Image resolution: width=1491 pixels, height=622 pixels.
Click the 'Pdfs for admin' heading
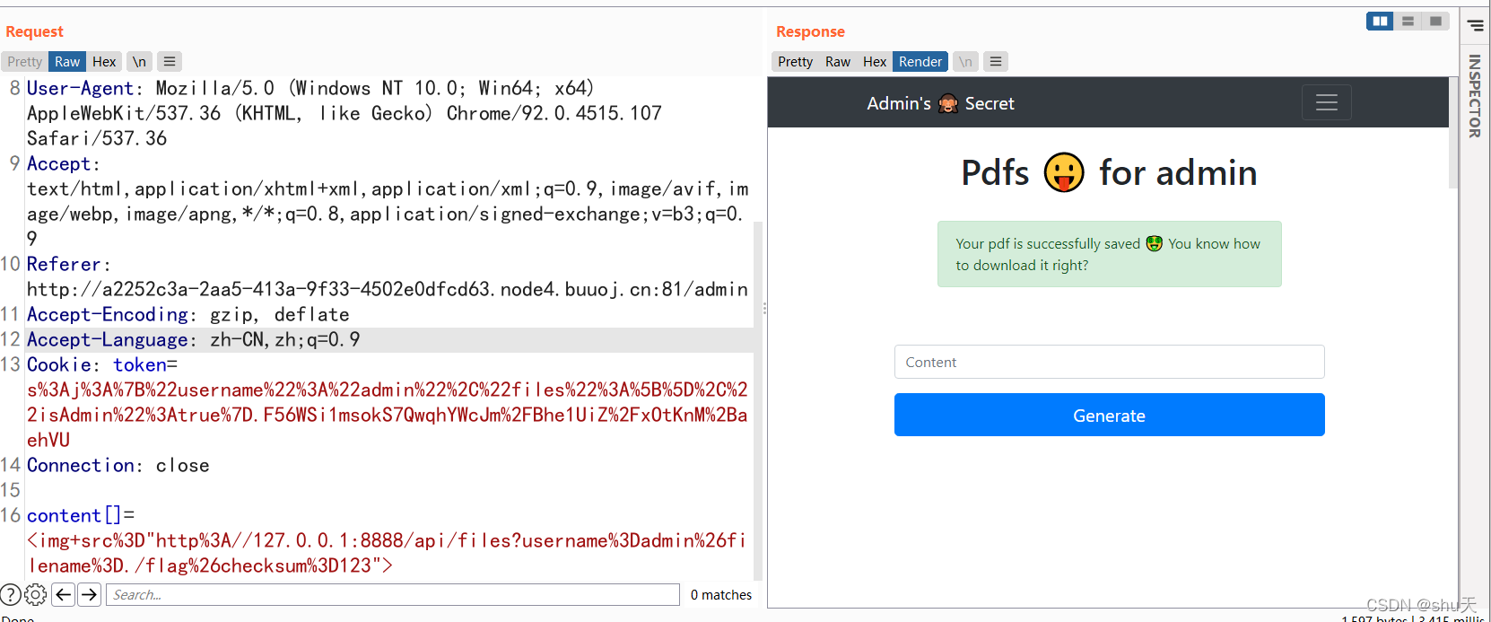pos(1109,172)
